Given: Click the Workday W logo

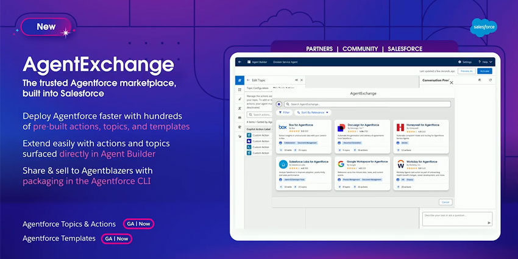Looking at the screenshot, I should (400, 164).
